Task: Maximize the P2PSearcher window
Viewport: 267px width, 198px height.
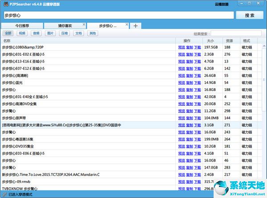Action: pyautogui.click(x=249, y=4)
